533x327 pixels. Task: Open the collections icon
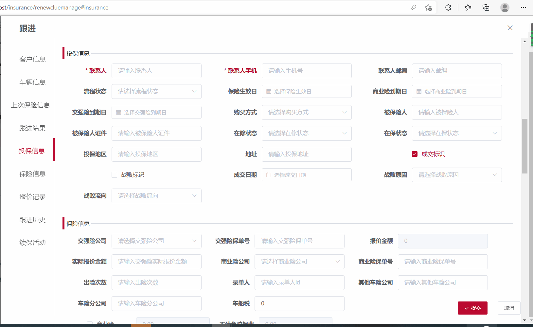(486, 8)
